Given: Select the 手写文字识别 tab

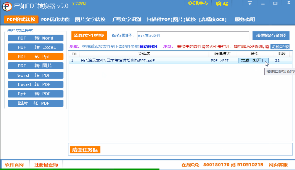Looking at the screenshot, I should pos(126,20).
